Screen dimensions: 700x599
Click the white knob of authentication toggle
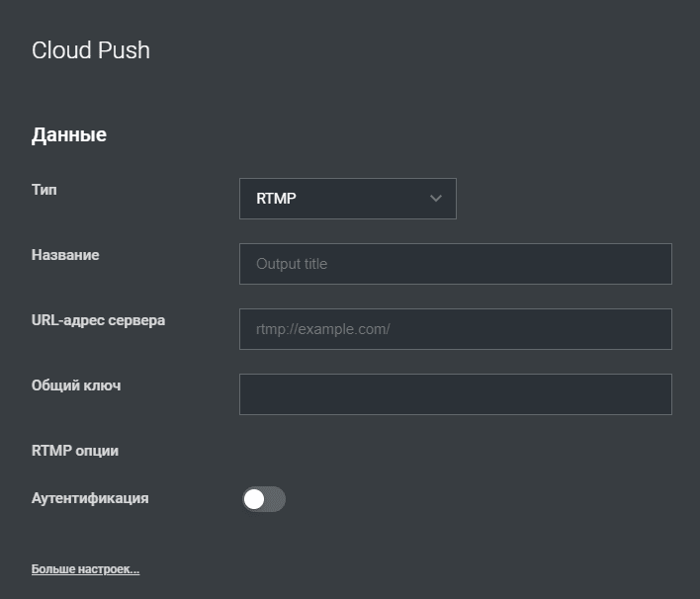click(254, 499)
